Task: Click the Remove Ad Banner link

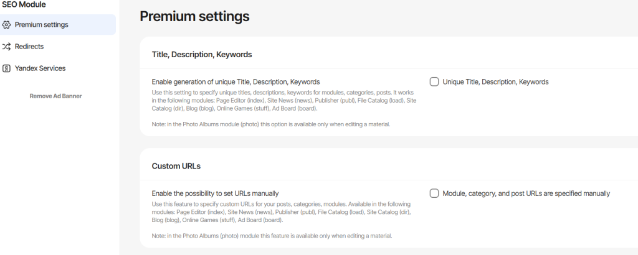Action: point(55,96)
